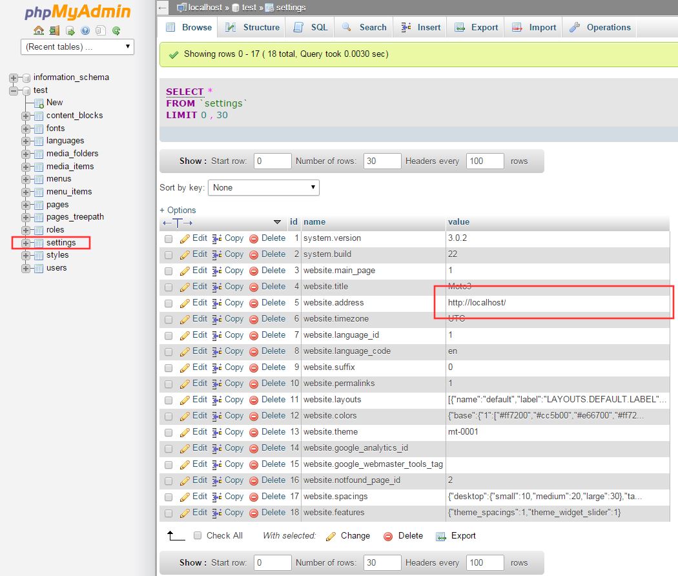Expand the content_blocks table node
Screen dimensions: 678x576
(x=26, y=116)
